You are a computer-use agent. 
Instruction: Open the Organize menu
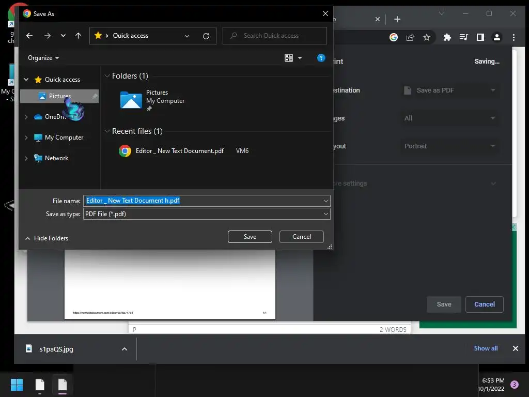(43, 58)
